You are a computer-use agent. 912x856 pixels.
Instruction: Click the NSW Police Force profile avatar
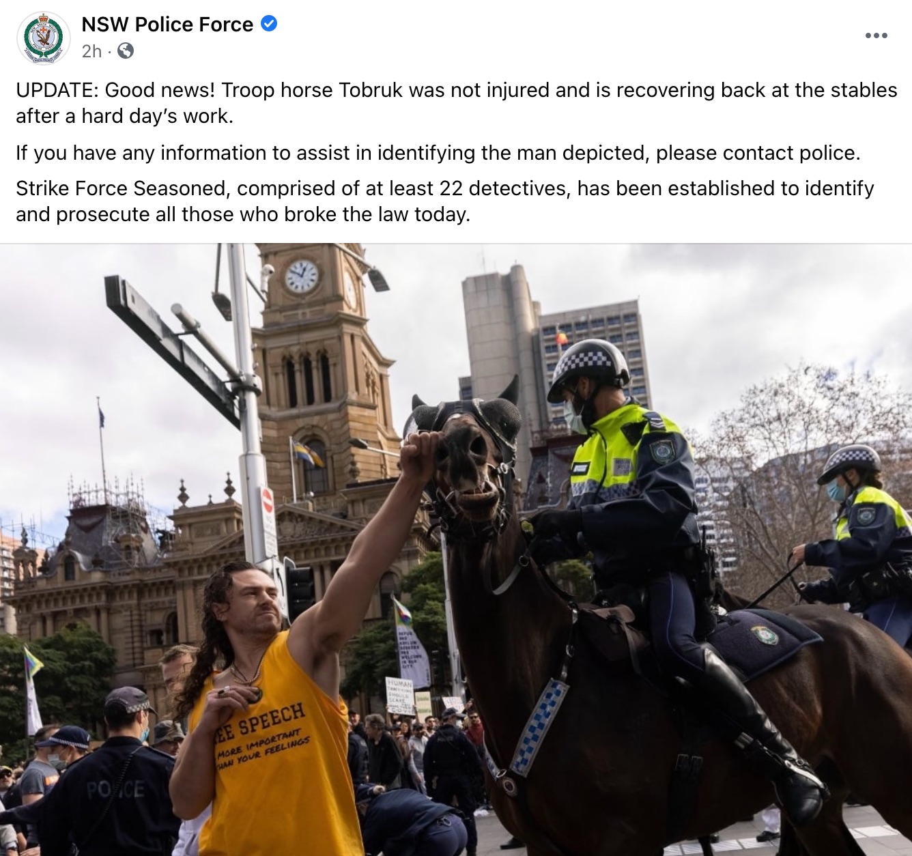pyautogui.click(x=43, y=38)
